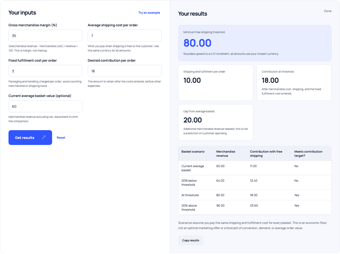Screen dimensions: 340x254
Task: Focus the Current average basket value field
Action: (45, 106)
